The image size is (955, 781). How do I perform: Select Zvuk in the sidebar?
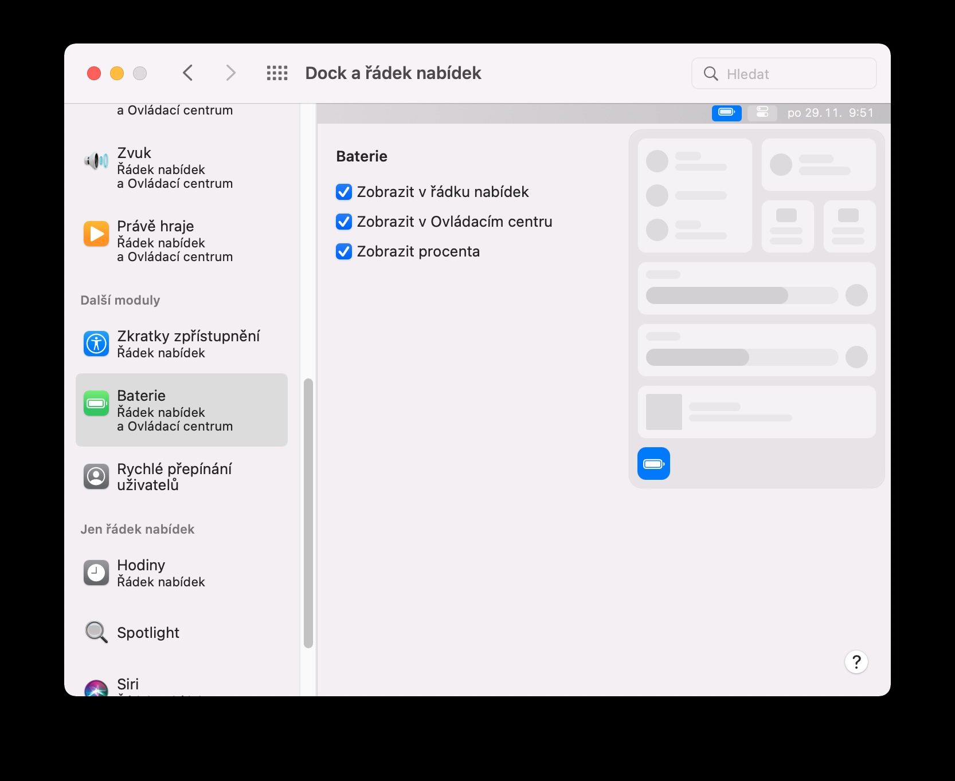[x=182, y=168]
